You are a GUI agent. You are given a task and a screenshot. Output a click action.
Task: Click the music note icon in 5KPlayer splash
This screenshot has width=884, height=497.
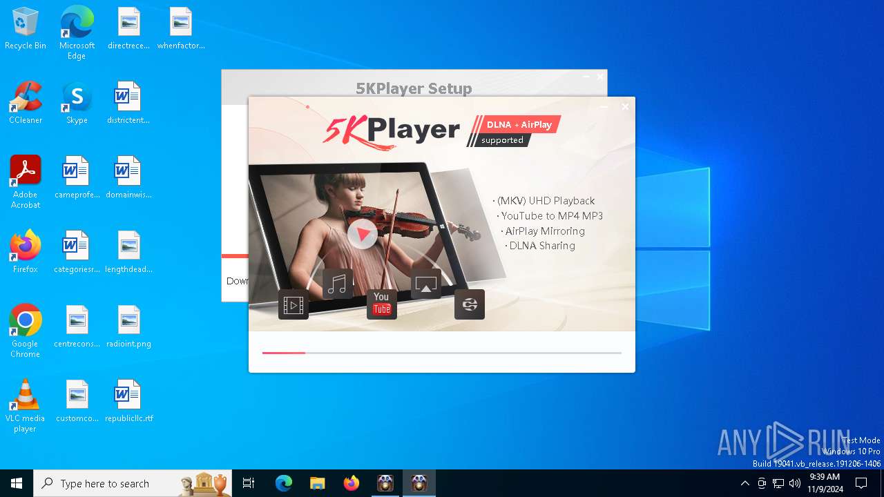point(338,284)
